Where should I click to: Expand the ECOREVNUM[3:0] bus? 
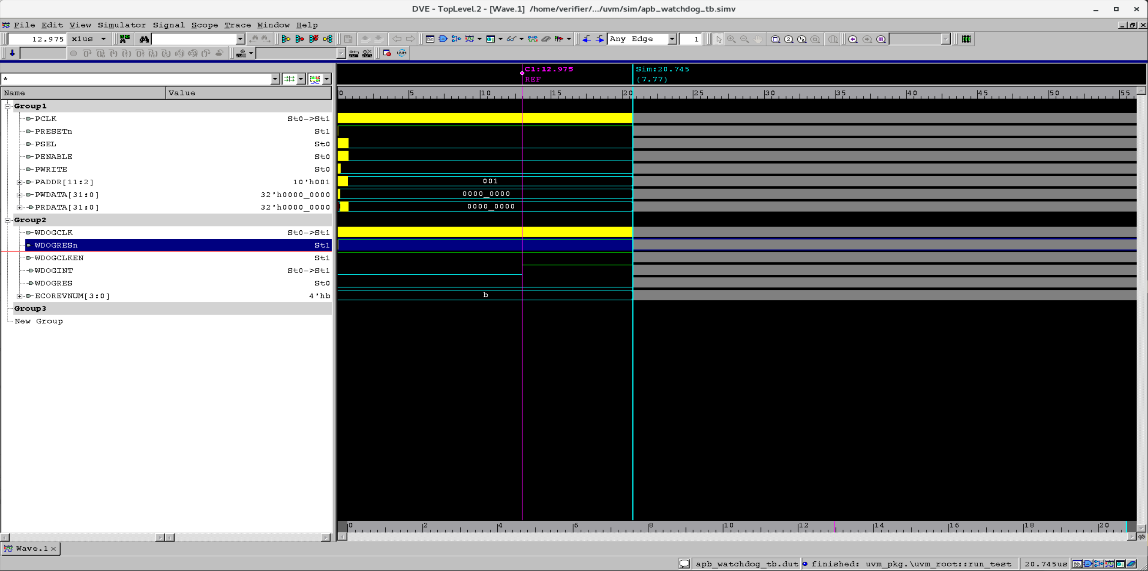(x=19, y=296)
